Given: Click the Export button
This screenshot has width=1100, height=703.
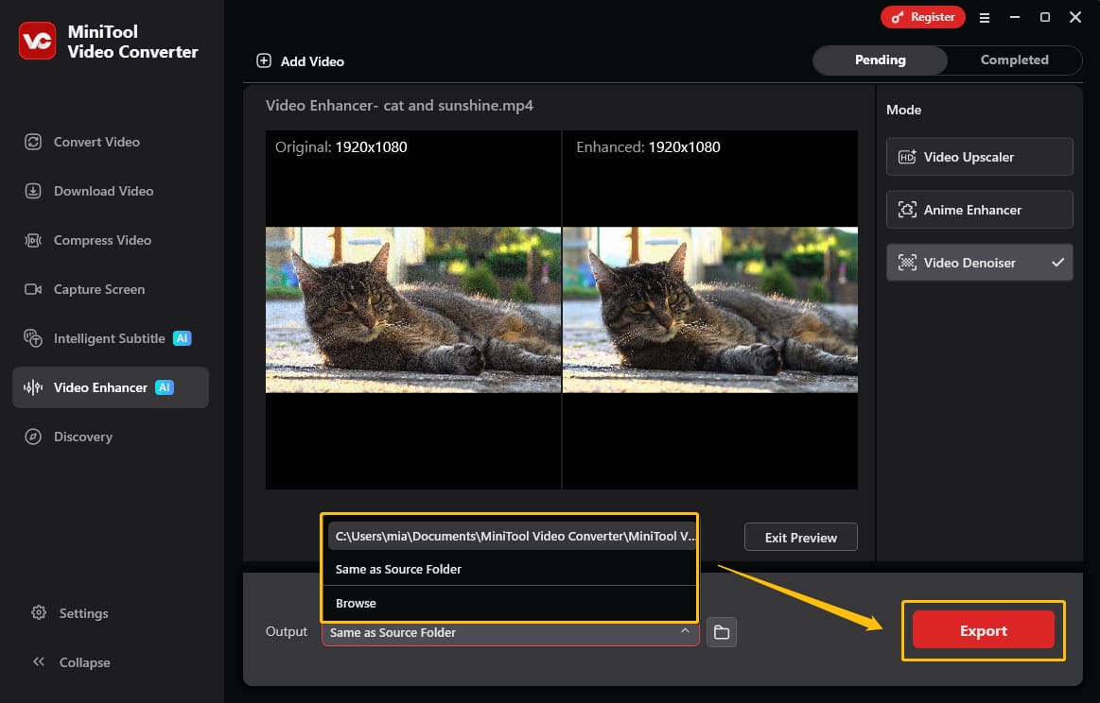Looking at the screenshot, I should click(983, 630).
